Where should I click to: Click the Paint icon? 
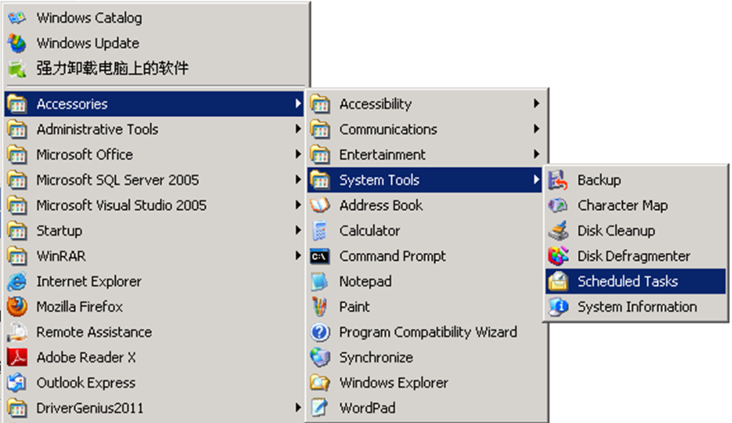(320, 306)
